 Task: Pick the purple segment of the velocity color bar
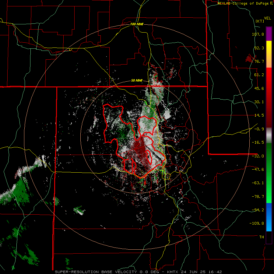[269, 34]
